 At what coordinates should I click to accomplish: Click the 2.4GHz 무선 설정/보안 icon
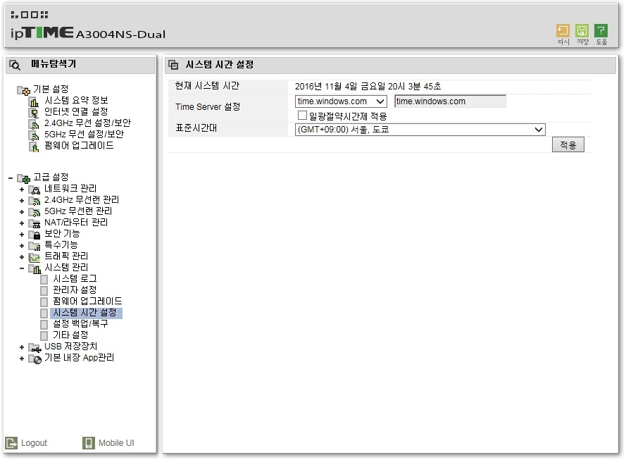pyautogui.click(x=34, y=124)
